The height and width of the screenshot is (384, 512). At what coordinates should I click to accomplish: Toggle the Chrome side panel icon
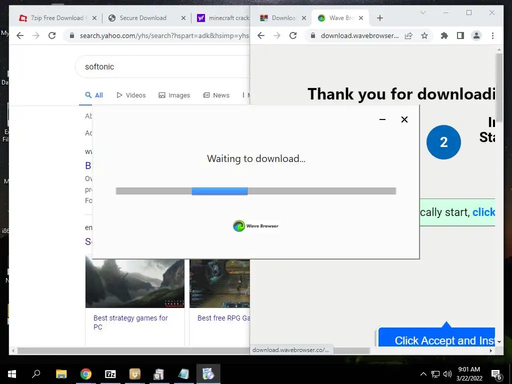460,35
